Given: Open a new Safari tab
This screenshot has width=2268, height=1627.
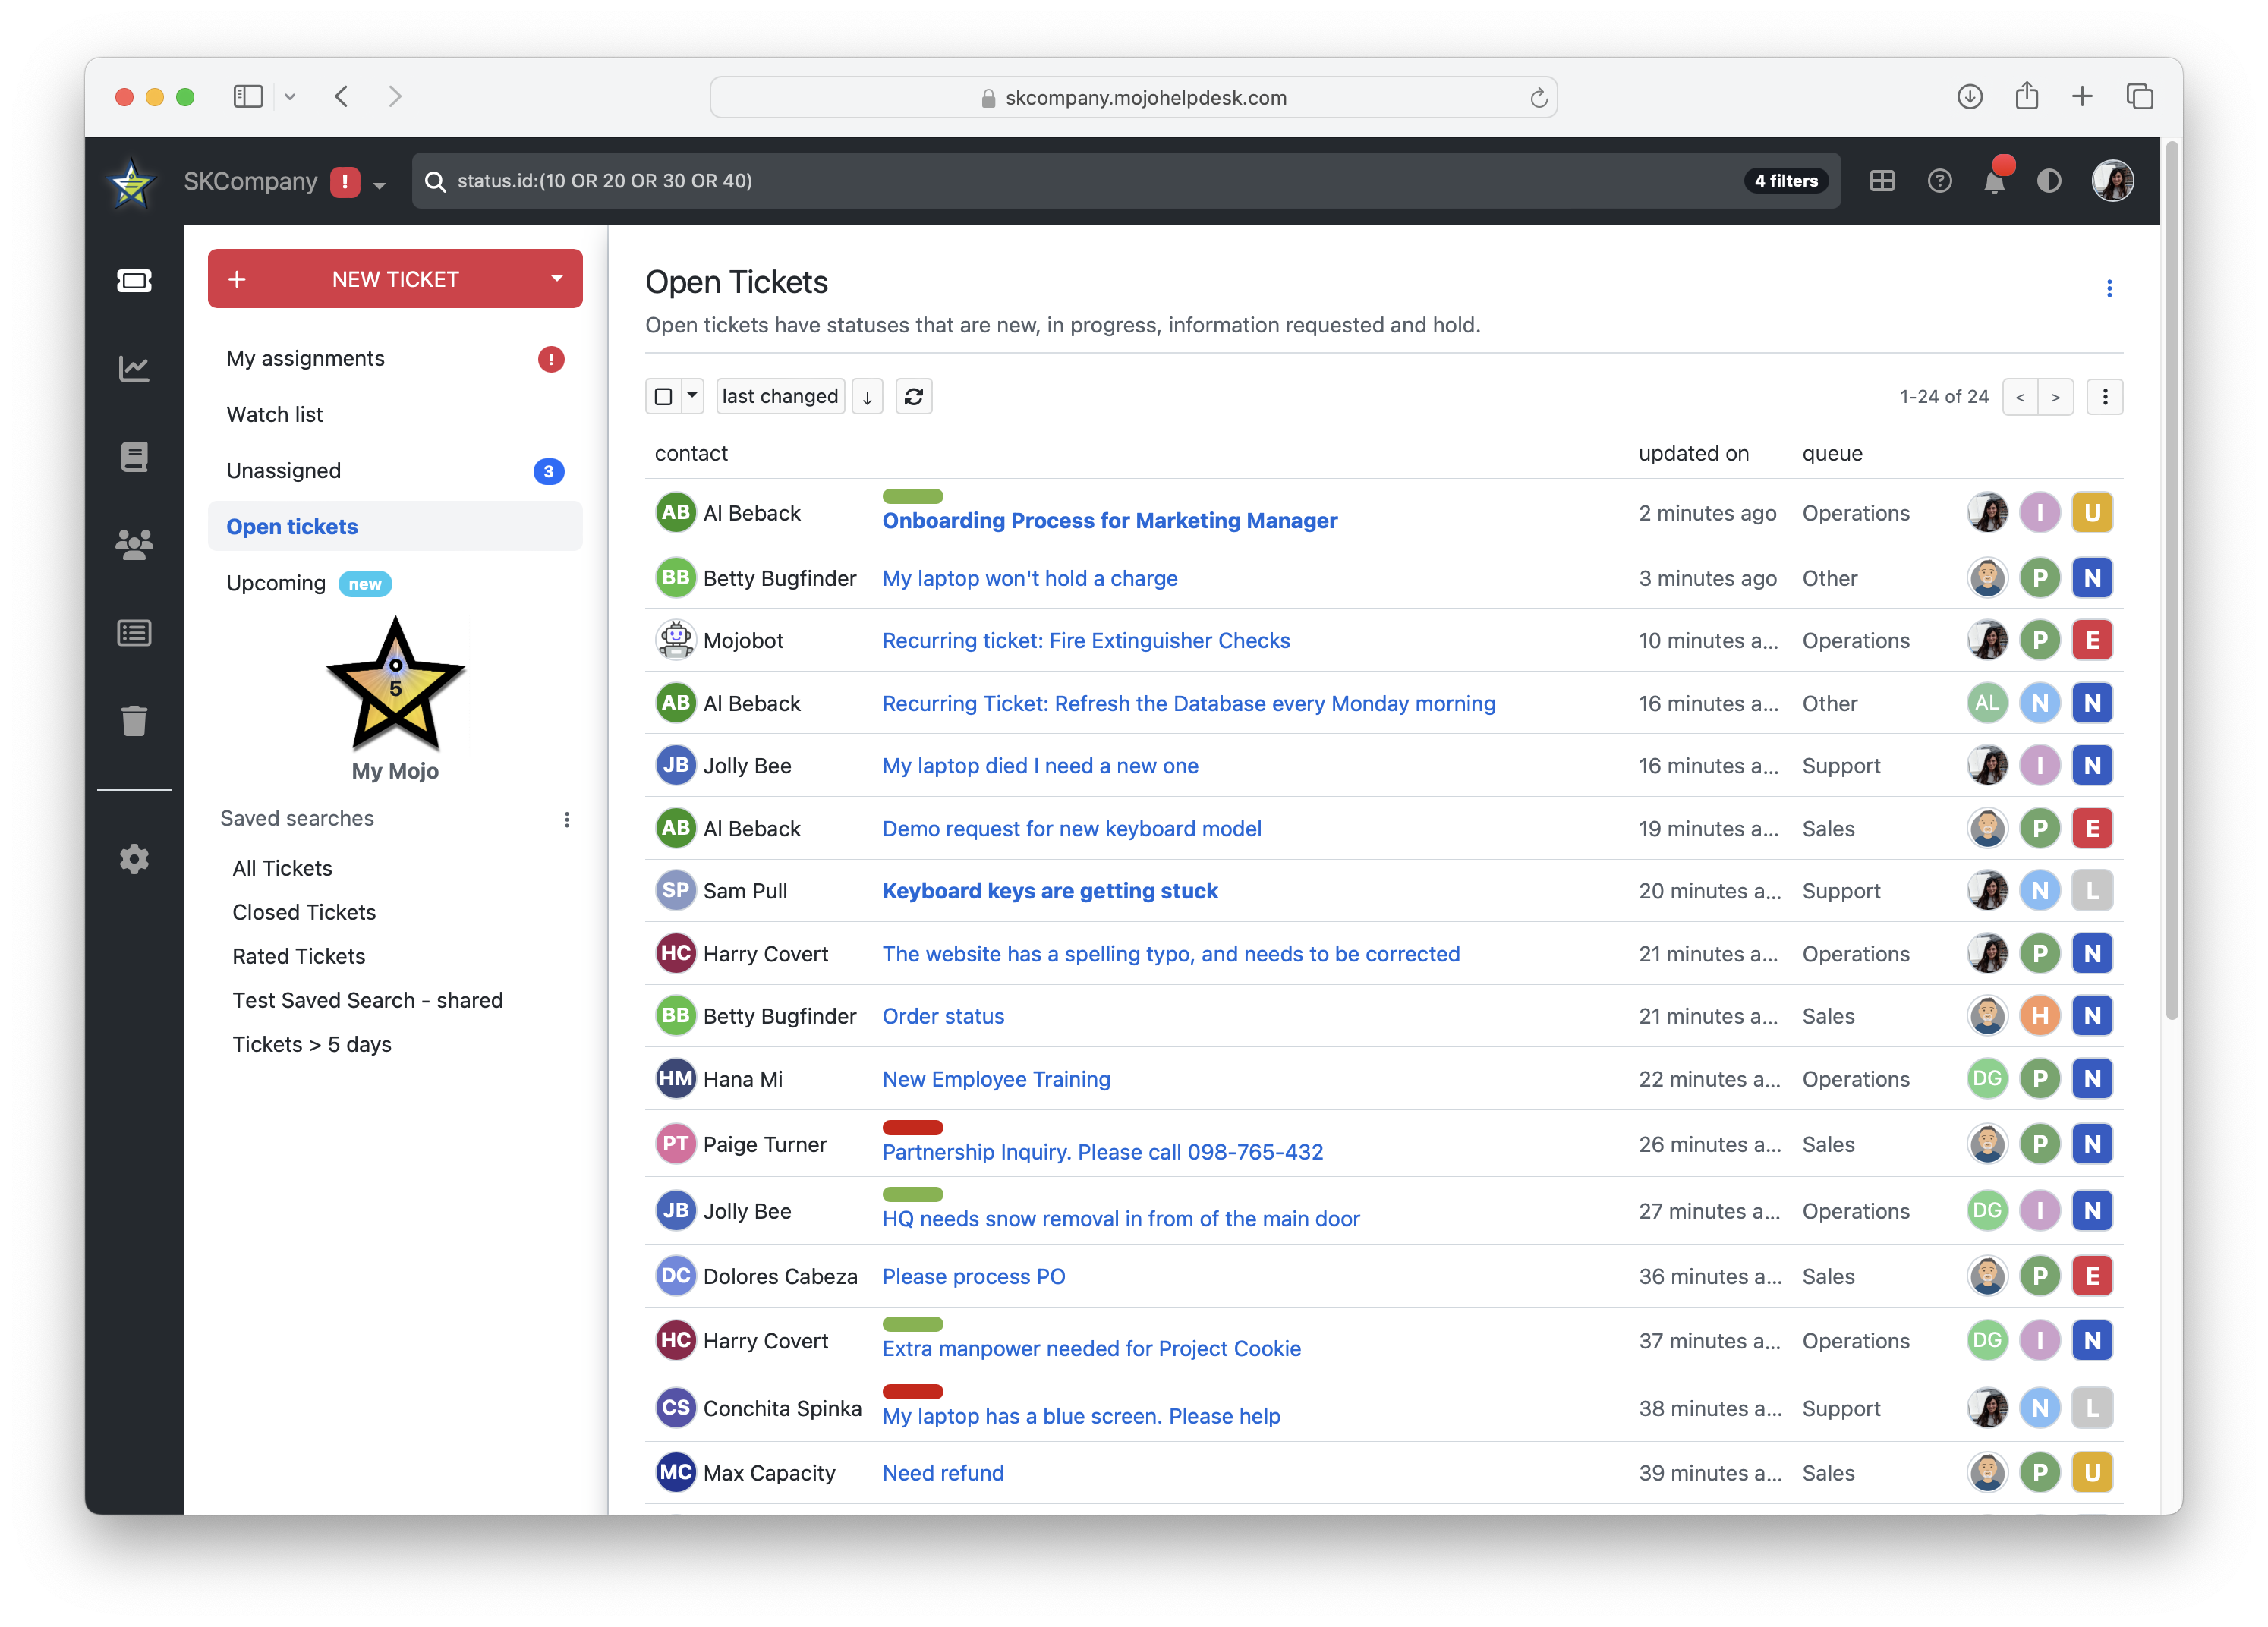Looking at the screenshot, I should point(2082,97).
